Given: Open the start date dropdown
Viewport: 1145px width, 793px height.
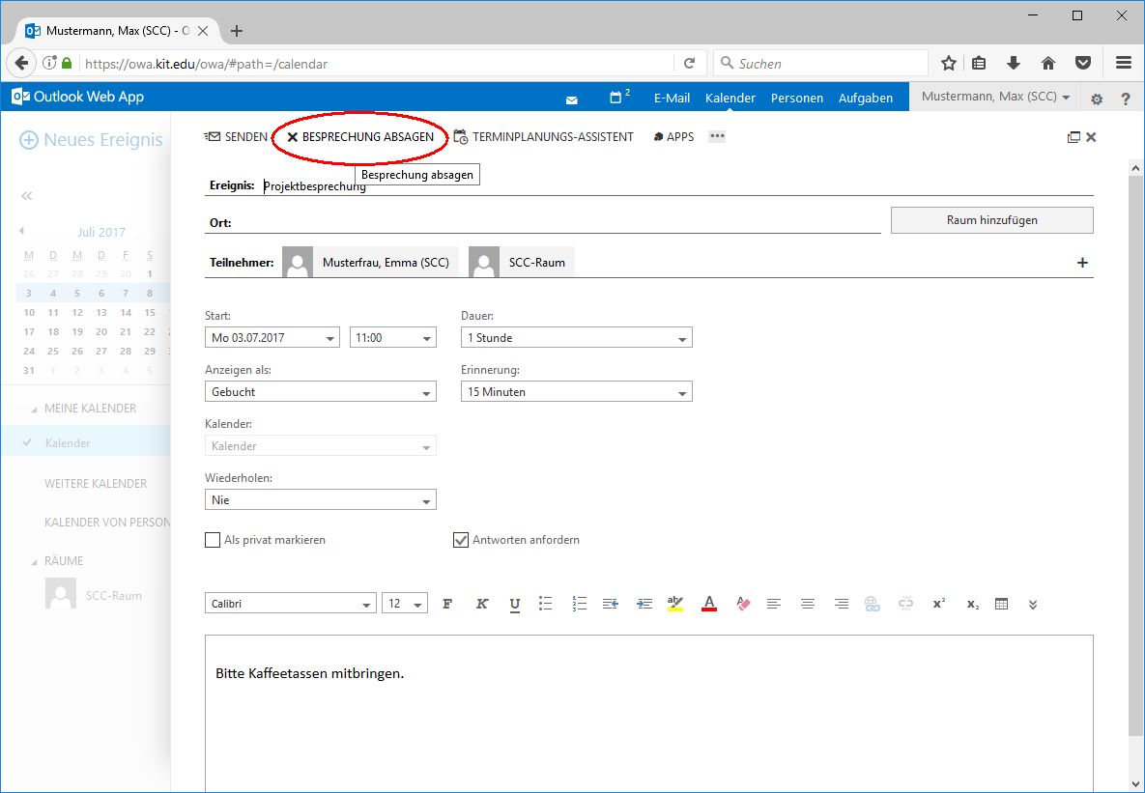Looking at the screenshot, I should click(x=272, y=337).
